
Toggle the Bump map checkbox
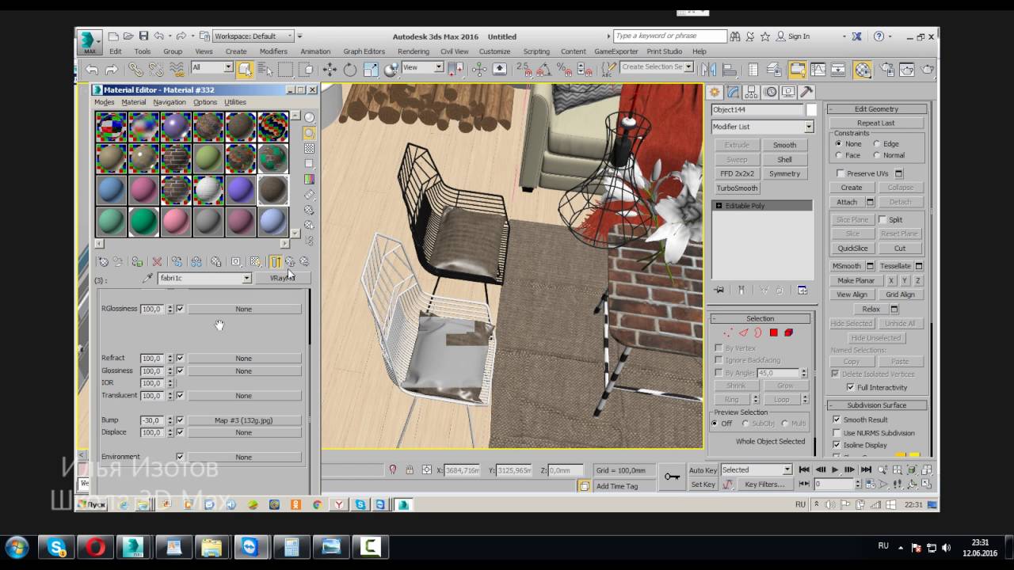click(180, 420)
